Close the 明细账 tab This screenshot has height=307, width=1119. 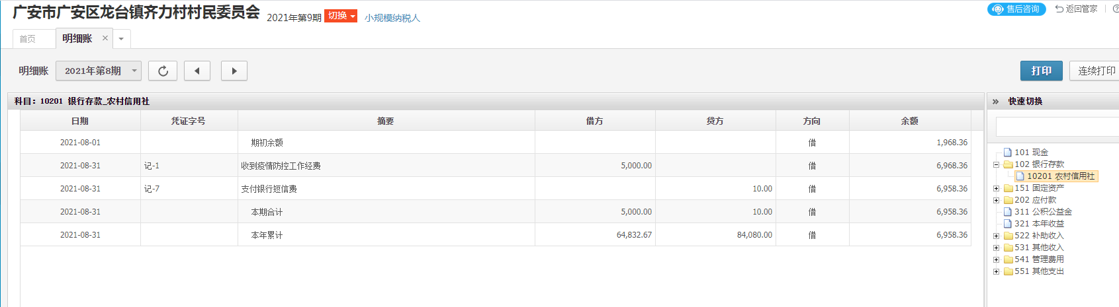pyautogui.click(x=105, y=38)
